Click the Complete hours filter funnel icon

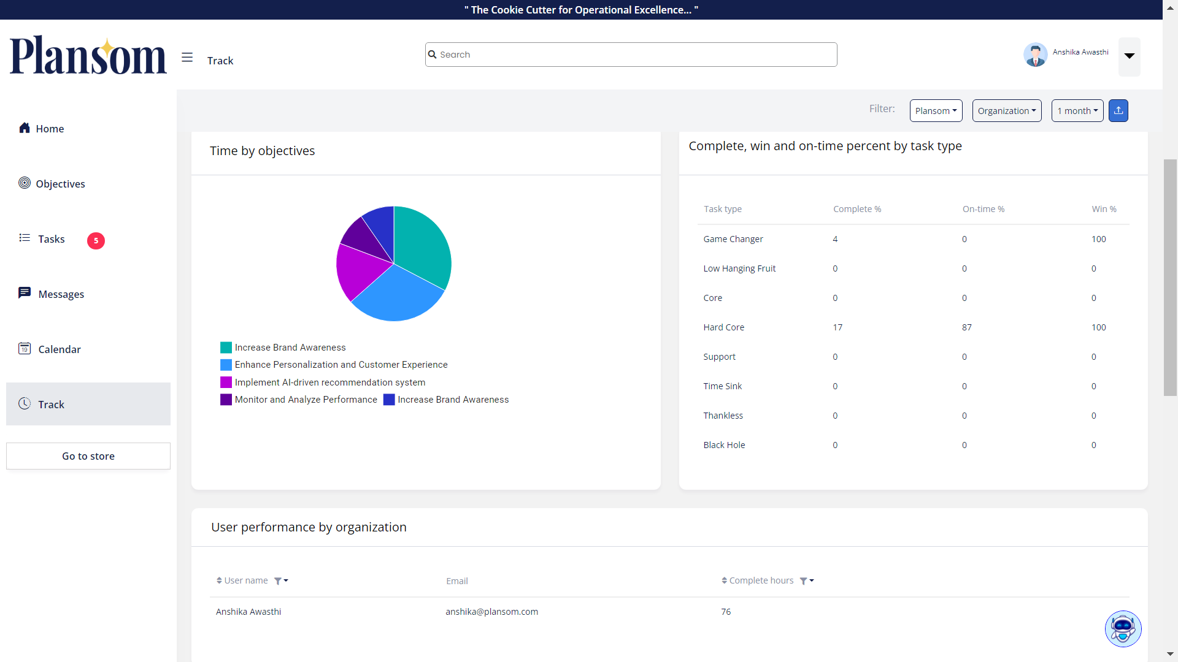[804, 581]
